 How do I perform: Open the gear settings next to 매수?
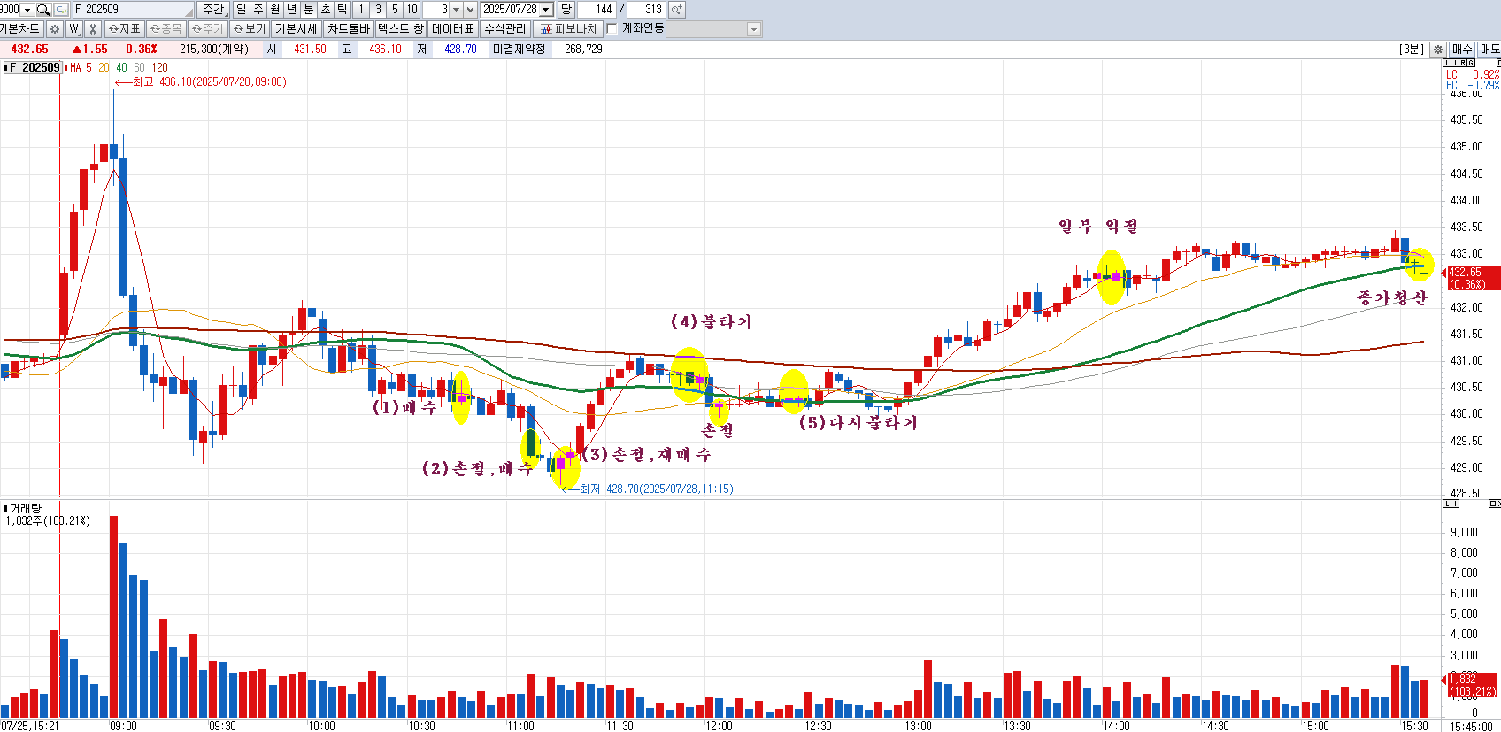(x=1438, y=50)
